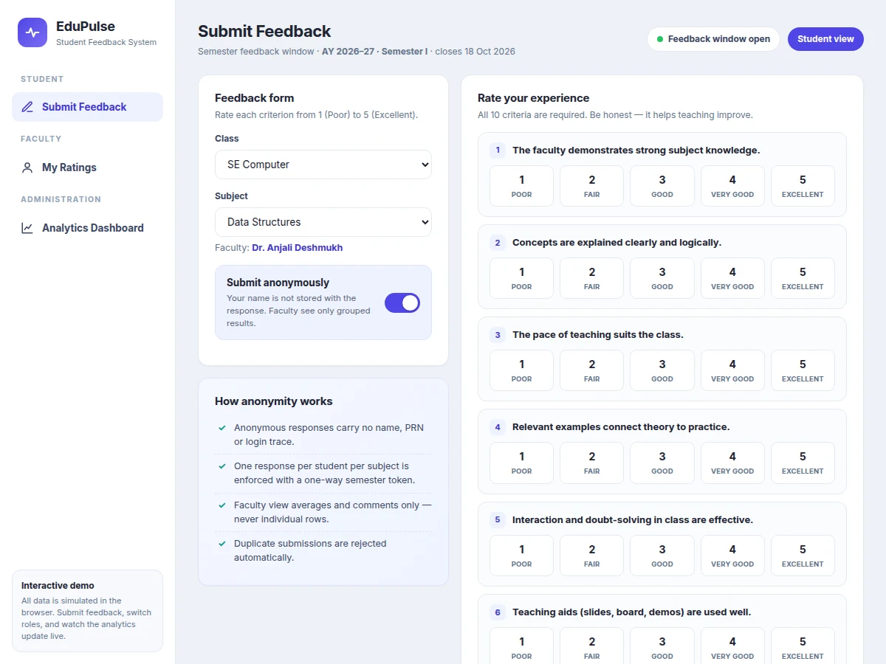The width and height of the screenshot is (886, 664).
Task: Rate concepts explained clearly as 4 Very Good
Action: pyautogui.click(x=732, y=278)
